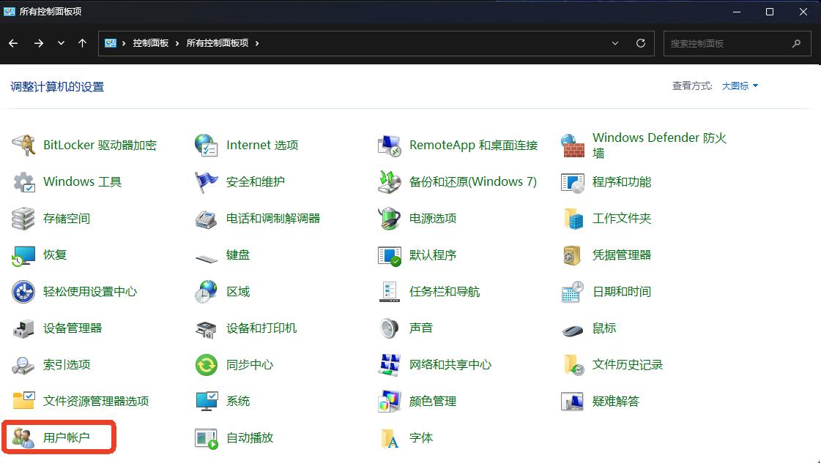Open Windows Defender 防火墙 settings
Image resolution: width=821 pixels, height=463 pixels.
(658, 144)
